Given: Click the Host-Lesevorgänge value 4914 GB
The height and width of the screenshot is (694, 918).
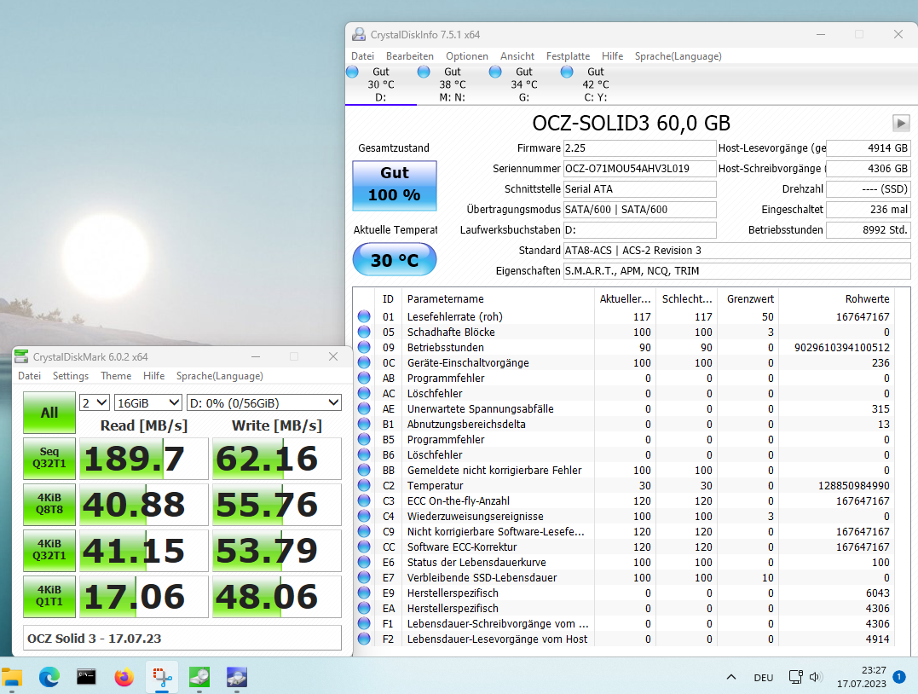Looking at the screenshot, I should click(869, 148).
